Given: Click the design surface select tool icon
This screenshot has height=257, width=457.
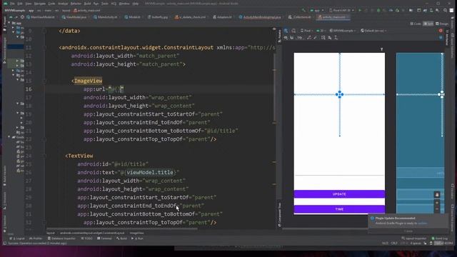Looking at the screenshot, I should 286,31.
